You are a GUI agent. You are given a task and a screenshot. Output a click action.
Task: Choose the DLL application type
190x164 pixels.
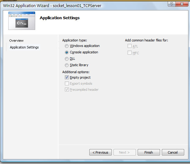pos(67,59)
